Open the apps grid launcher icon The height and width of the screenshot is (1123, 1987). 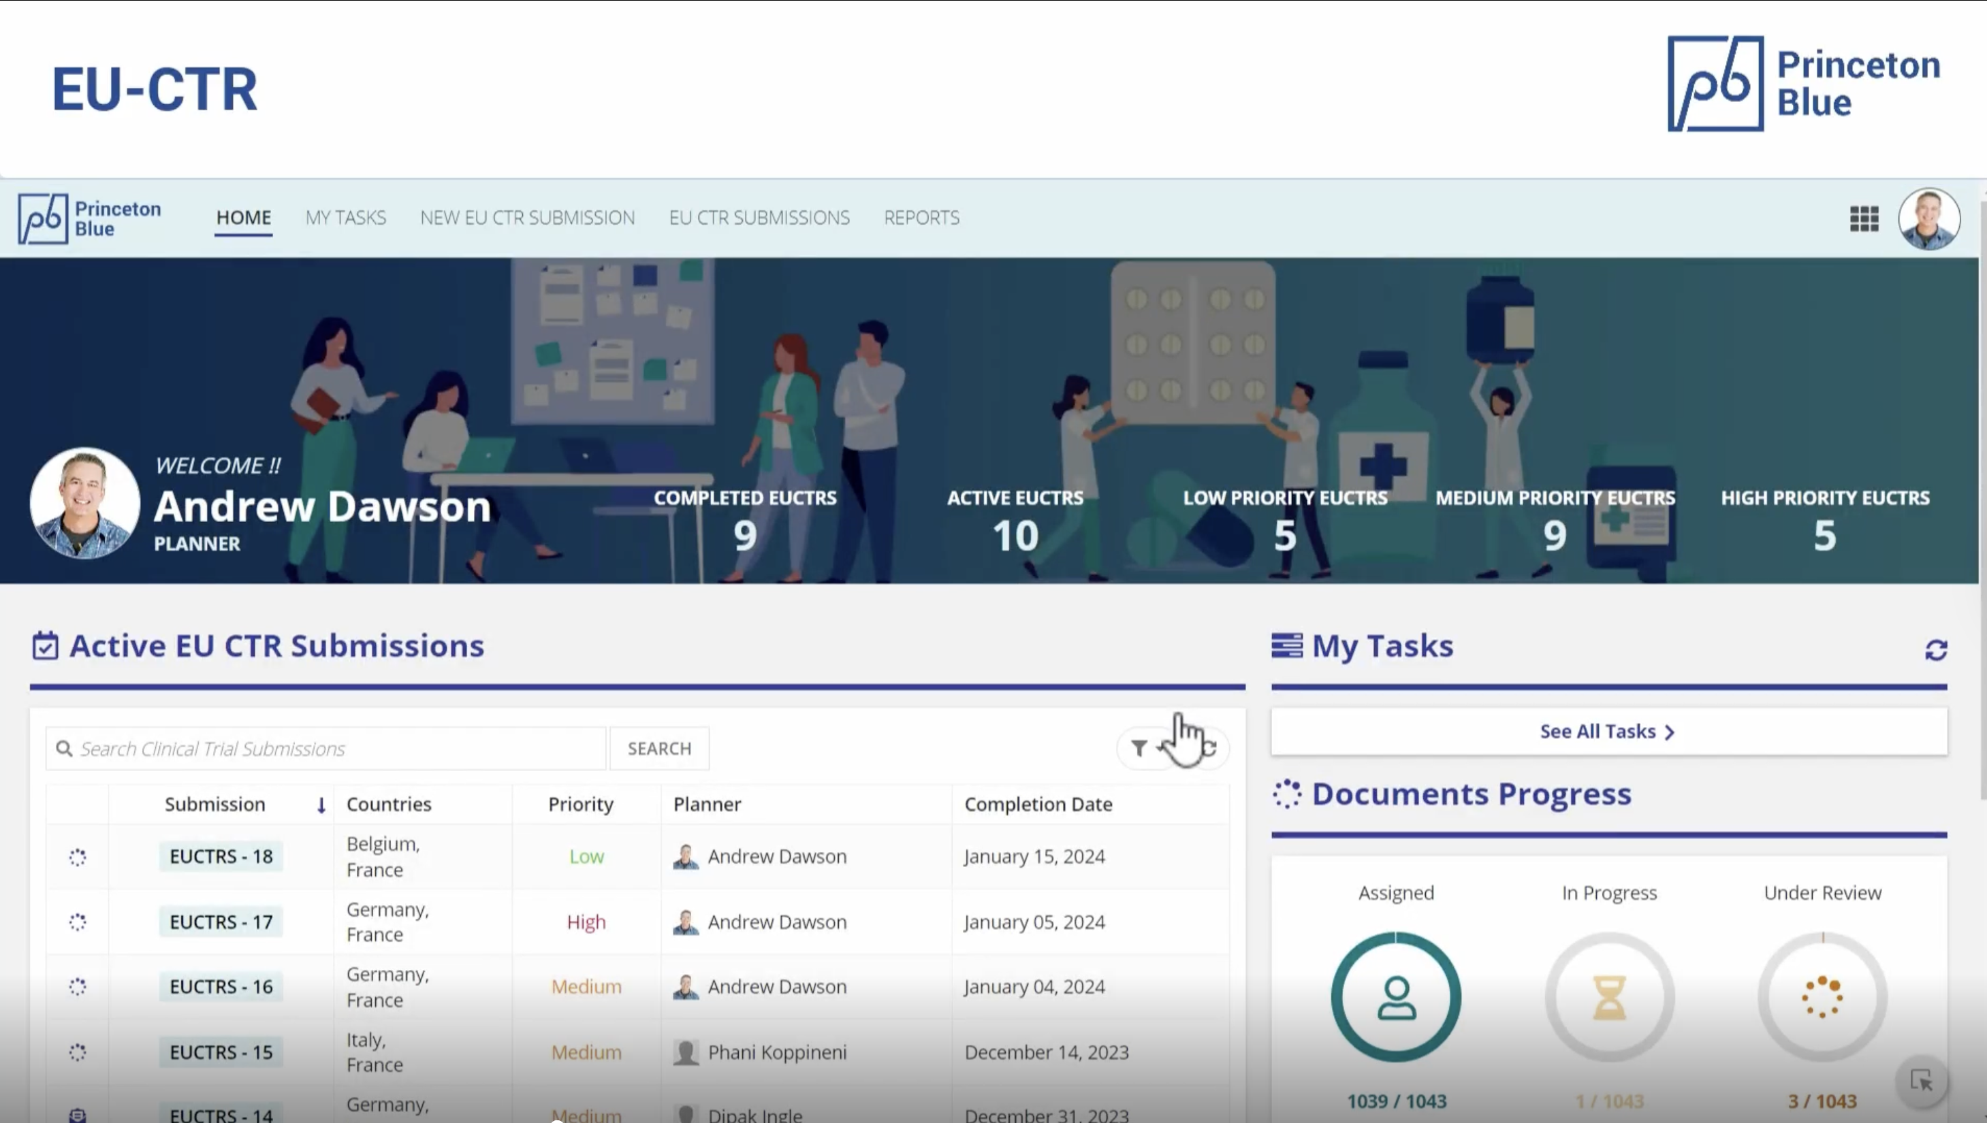point(1864,219)
